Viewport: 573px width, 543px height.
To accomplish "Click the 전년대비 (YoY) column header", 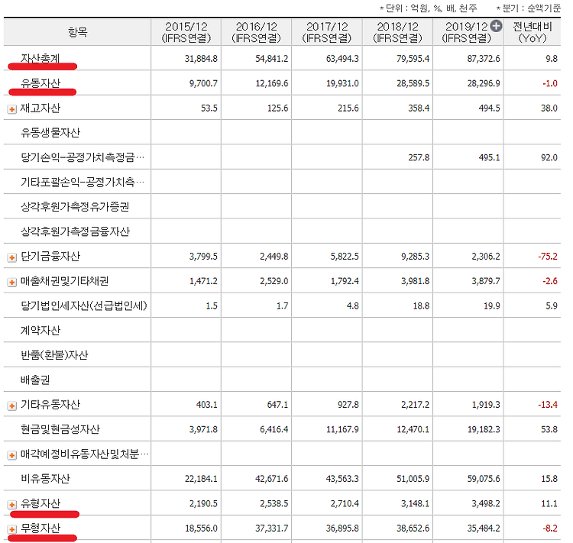I will click(532, 32).
